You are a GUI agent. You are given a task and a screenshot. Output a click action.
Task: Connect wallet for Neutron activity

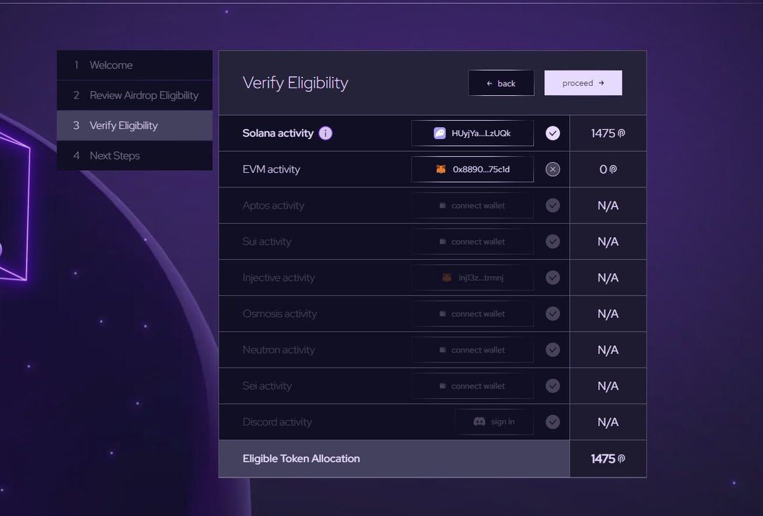pos(472,350)
